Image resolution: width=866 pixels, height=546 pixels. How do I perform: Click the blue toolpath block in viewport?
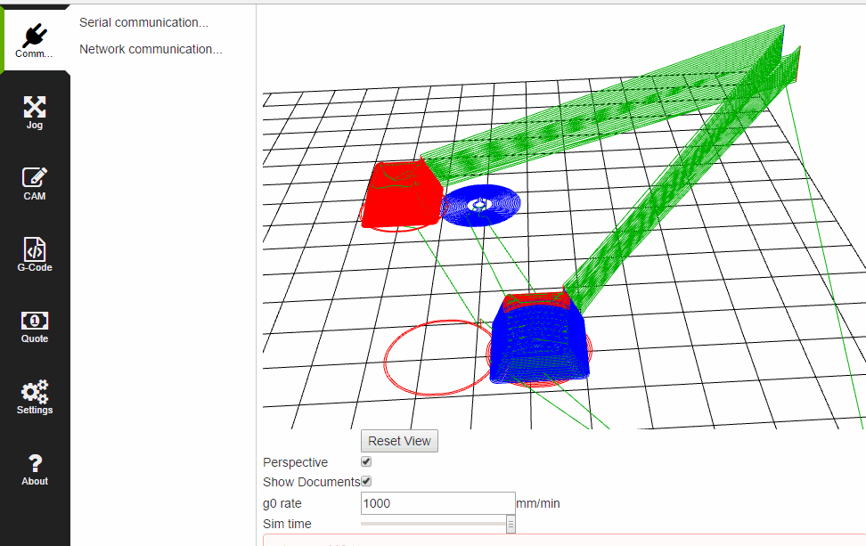pyautogui.click(x=539, y=344)
